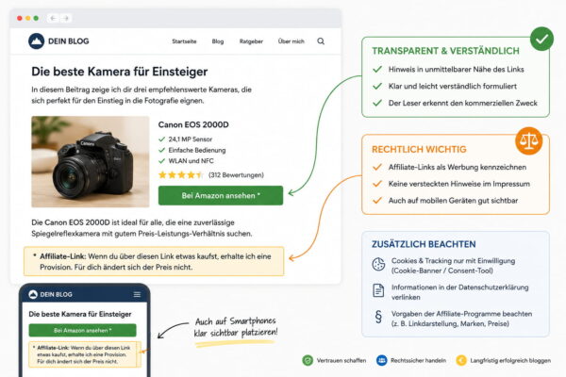The height and width of the screenshot is (377, 566).
Task: Click Hinweis in unmittelbarer Nähe des Links
Action: pos(456,70)
